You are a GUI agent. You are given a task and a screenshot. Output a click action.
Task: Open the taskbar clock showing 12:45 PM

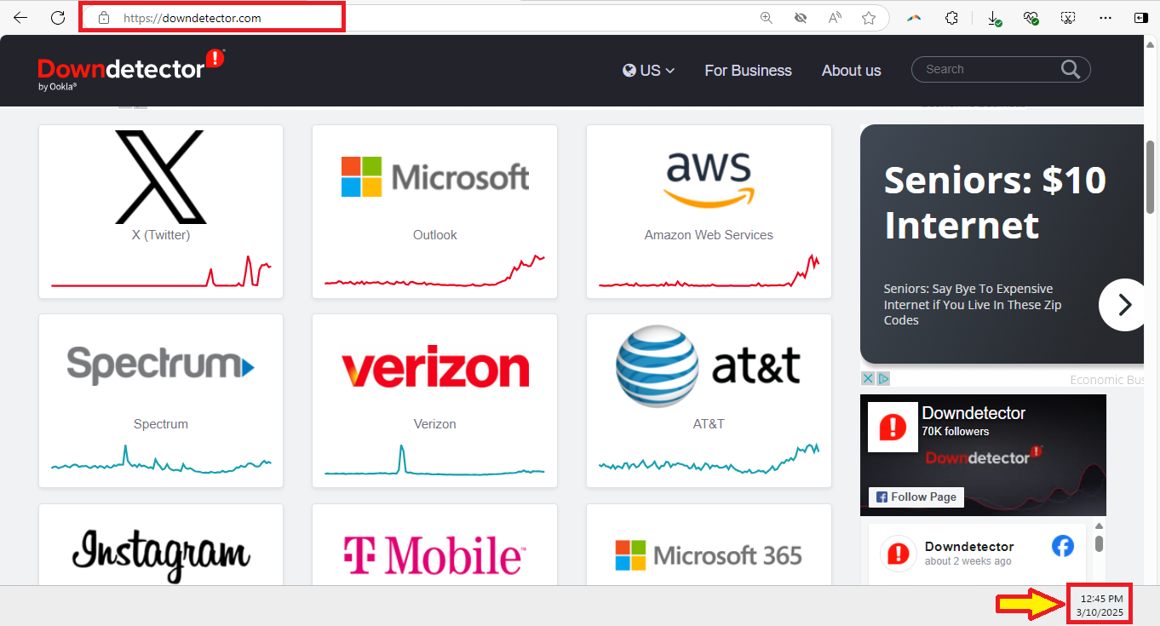pyautogui.click(x=1100, y=606)
